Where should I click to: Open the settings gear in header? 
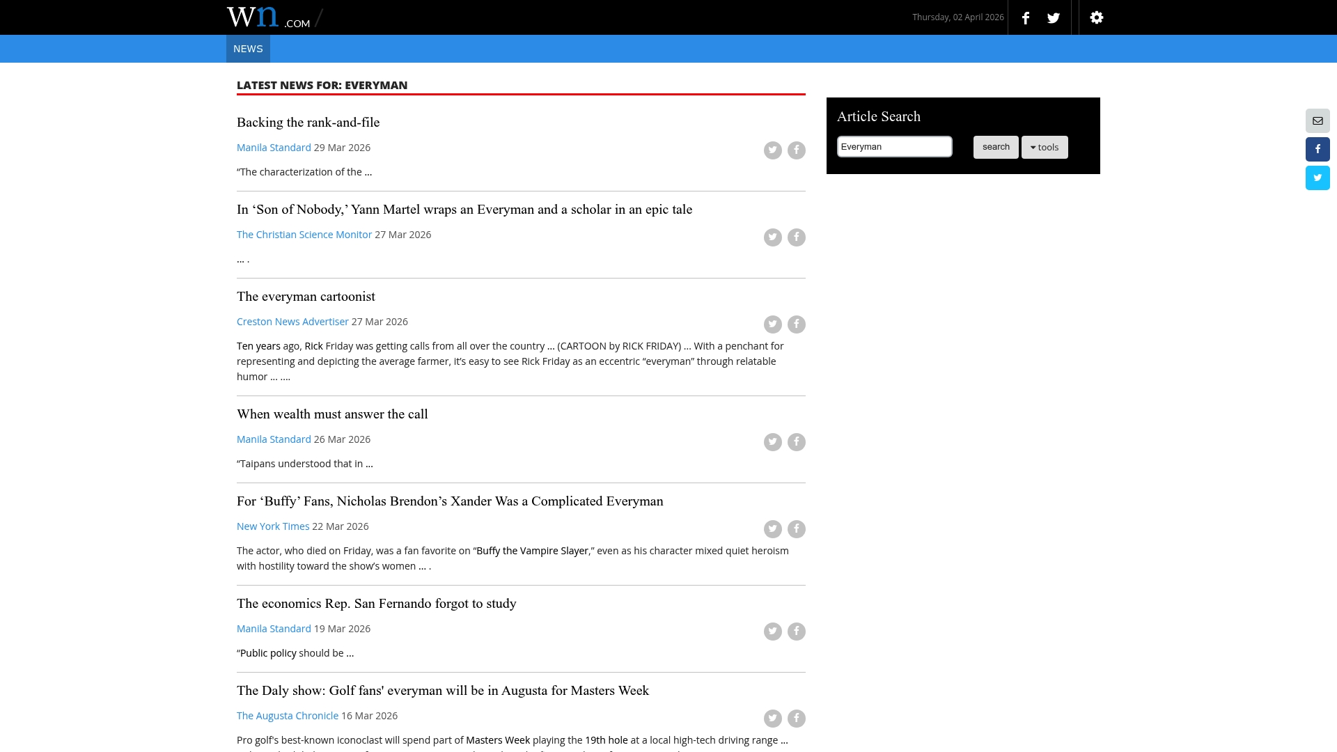[1097, 17]
